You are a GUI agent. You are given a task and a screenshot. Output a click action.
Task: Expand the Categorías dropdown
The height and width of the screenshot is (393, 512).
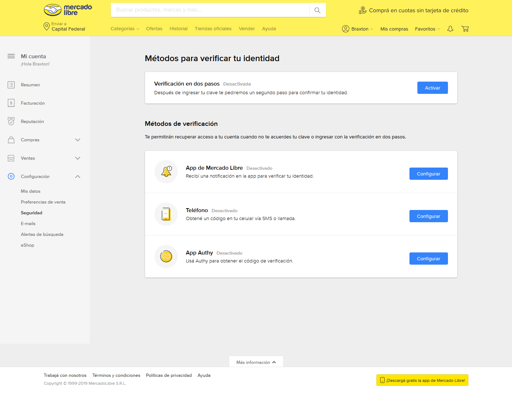[125, 29]
